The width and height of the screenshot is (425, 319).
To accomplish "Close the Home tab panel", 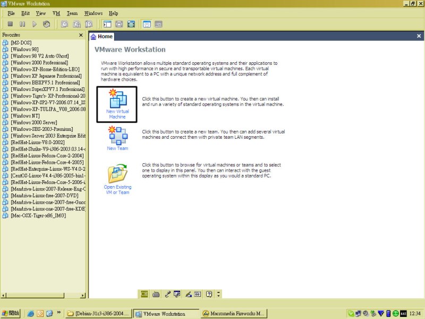I will 419,36.
